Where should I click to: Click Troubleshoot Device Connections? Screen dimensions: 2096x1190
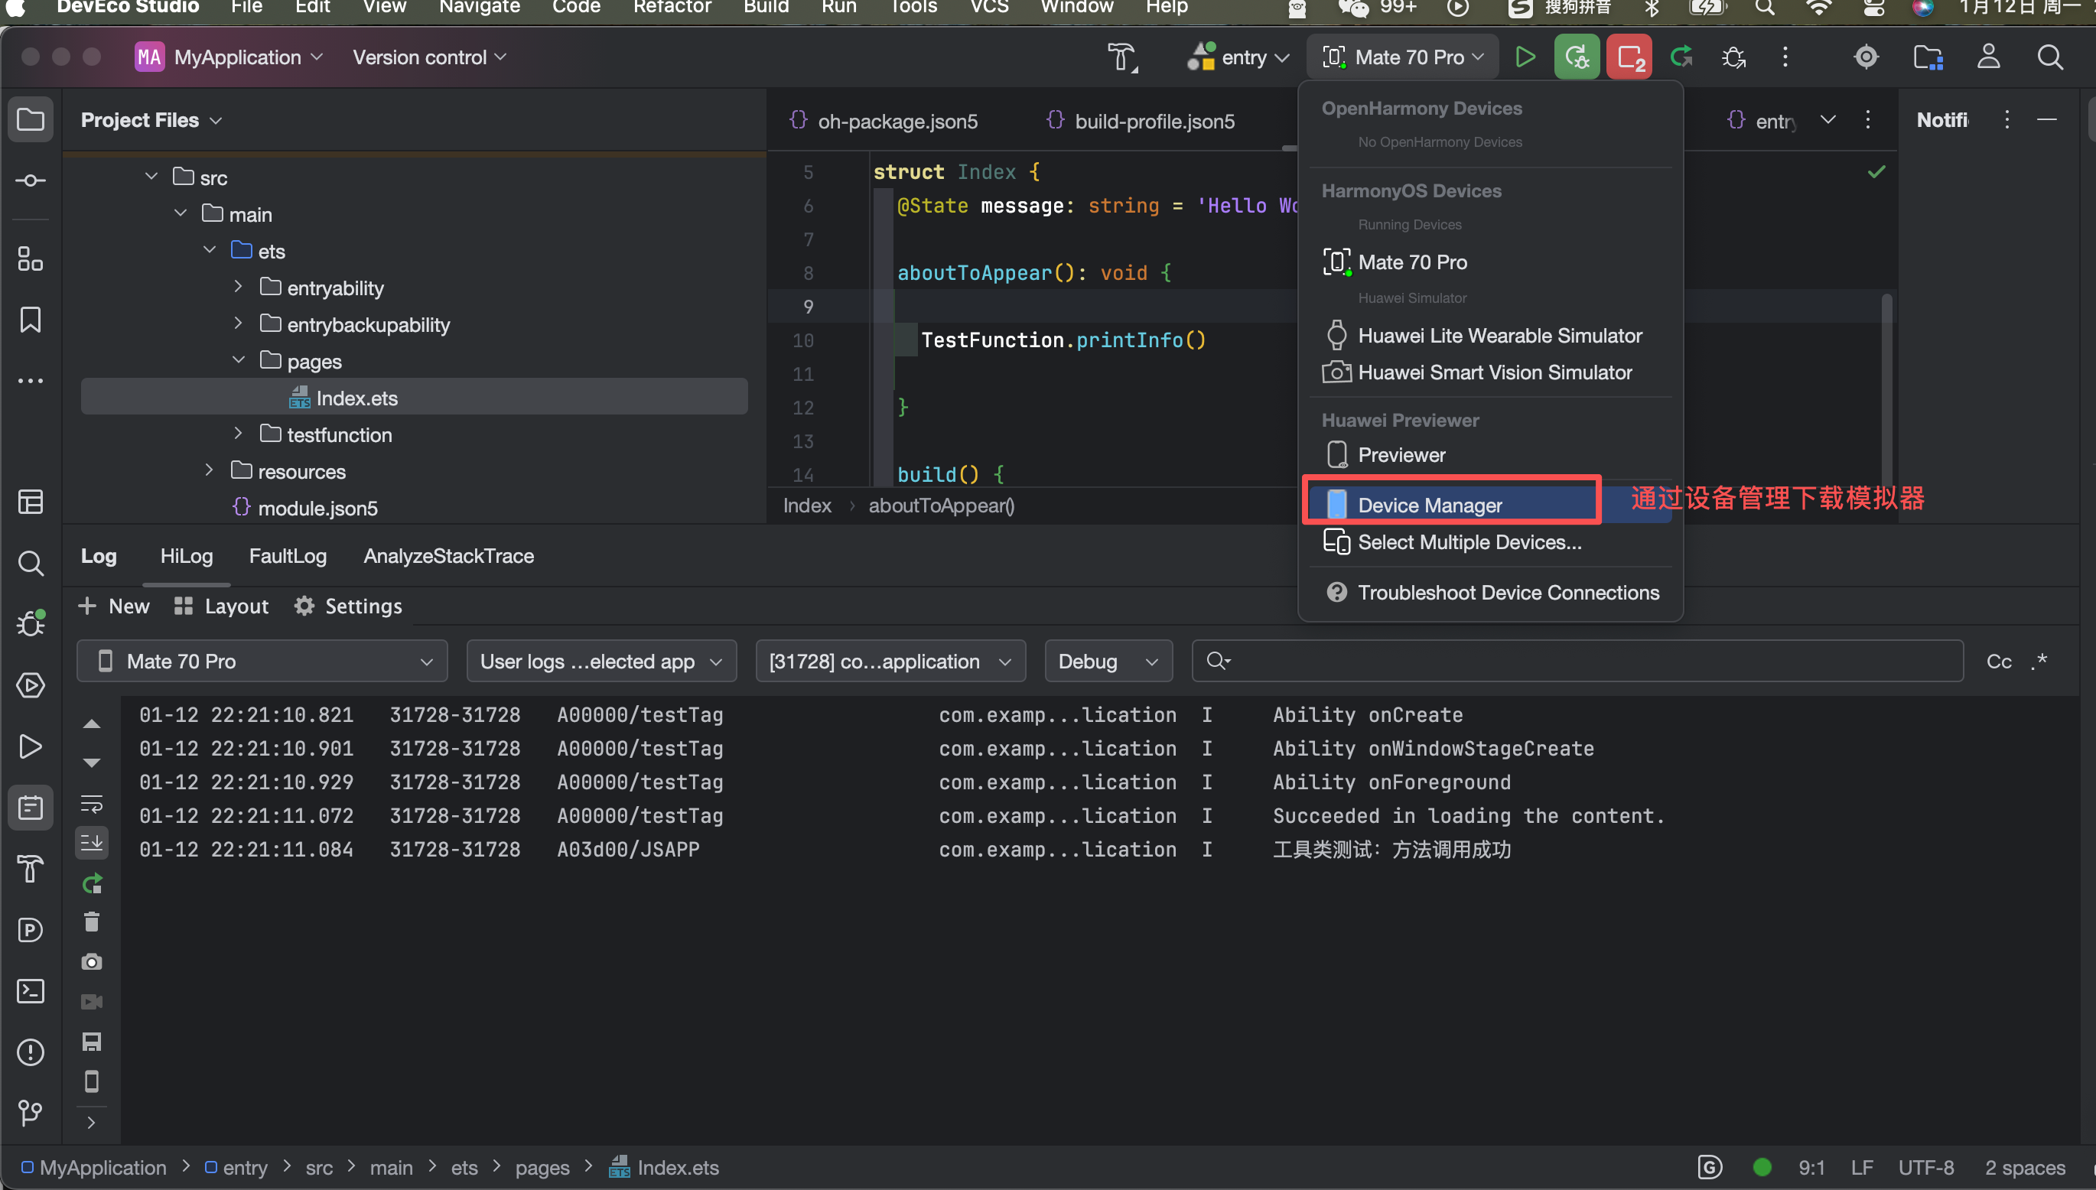1508,593
